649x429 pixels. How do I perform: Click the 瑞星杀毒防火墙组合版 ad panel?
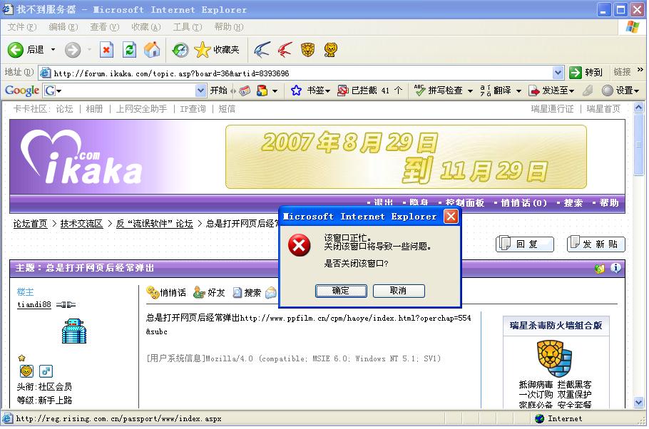(x=556, y=362)
